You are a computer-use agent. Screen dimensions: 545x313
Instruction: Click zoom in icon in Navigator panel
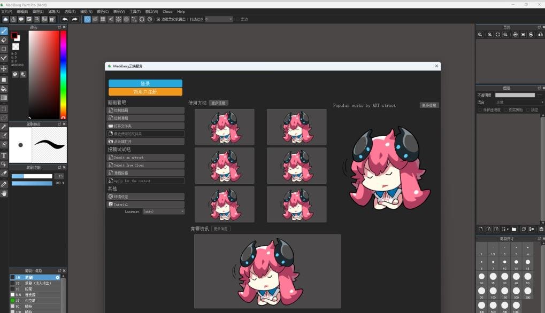[x=490, y=35]
